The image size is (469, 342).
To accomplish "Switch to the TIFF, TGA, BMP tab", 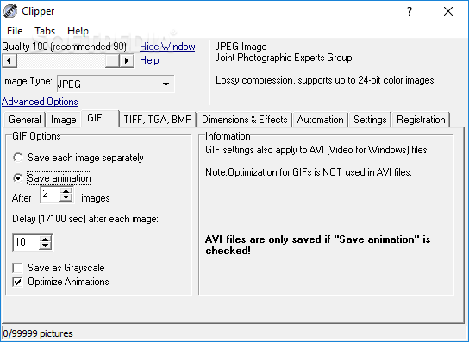I will (x=158, y=120).
